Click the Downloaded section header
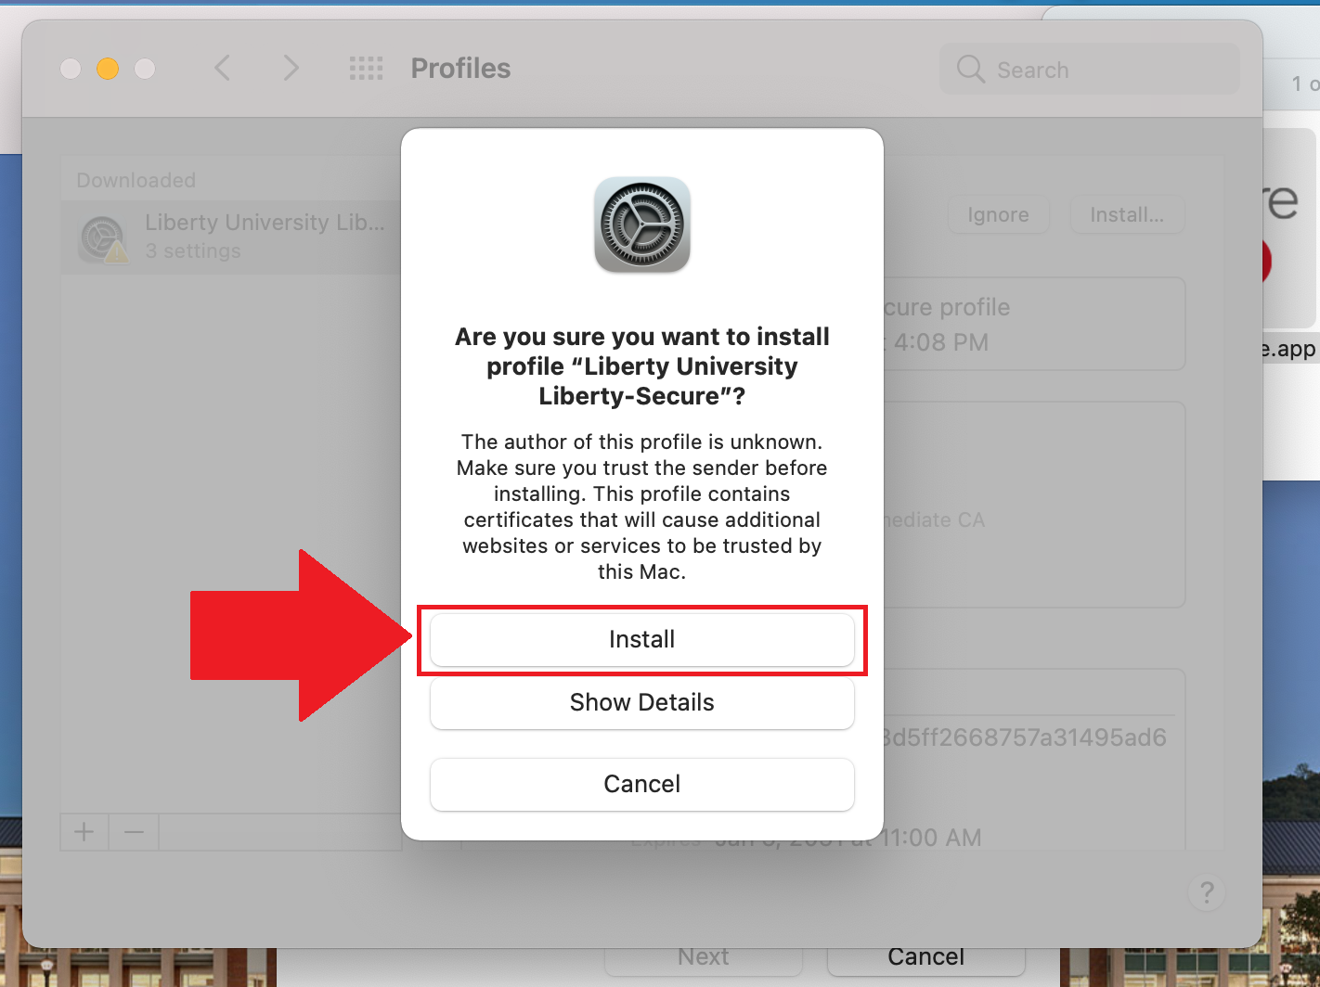Image resolution: width=1320 pixels, height=987 pixels. click(x=136, y=180)
